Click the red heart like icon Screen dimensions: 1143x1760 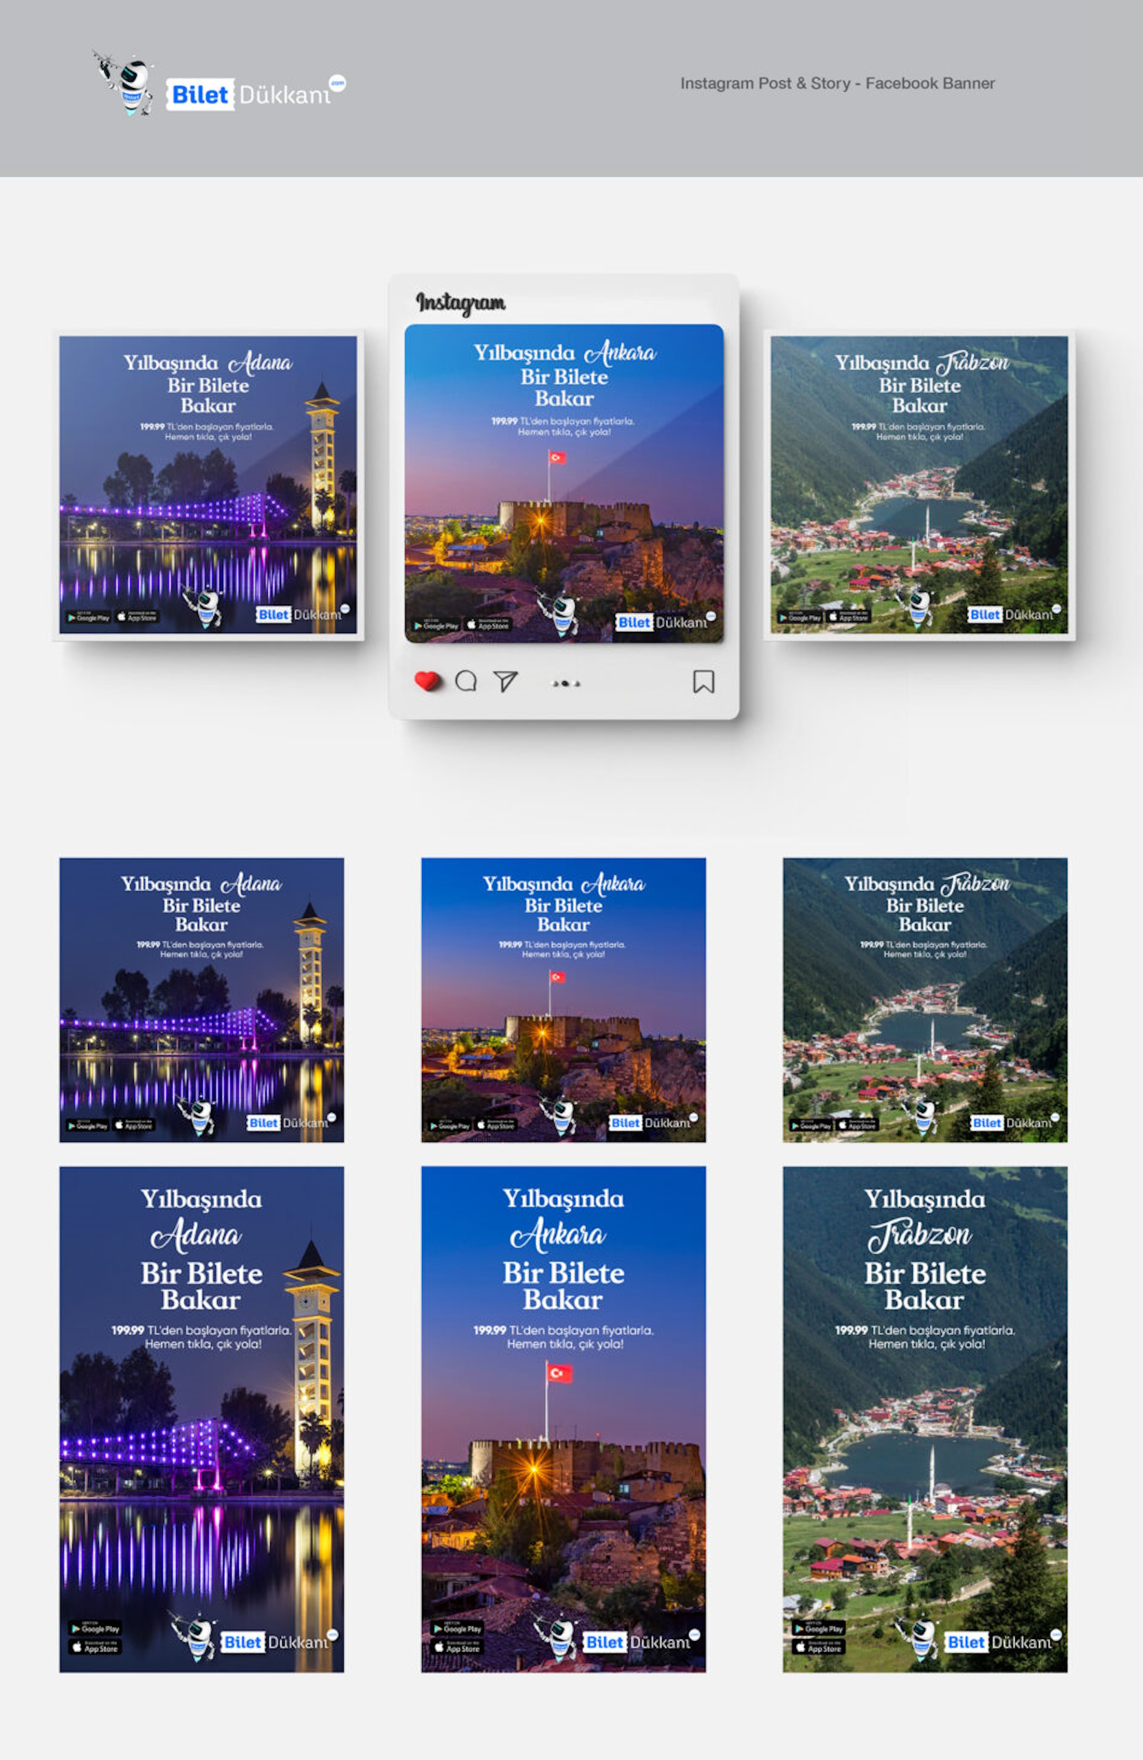427,681
